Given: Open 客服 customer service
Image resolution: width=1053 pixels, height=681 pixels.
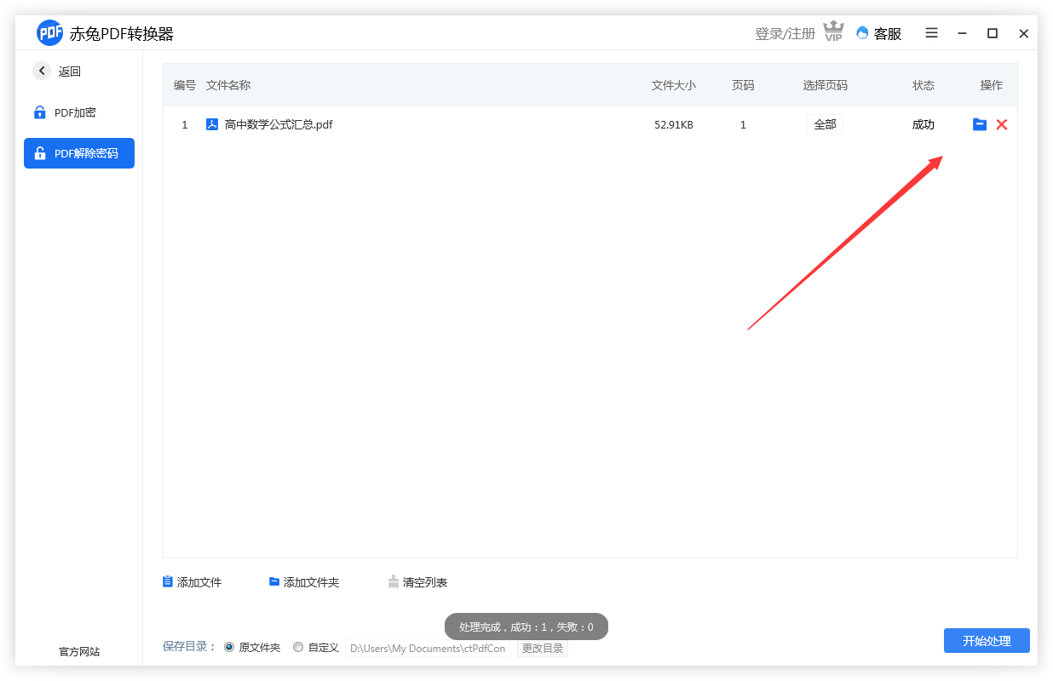Looking at the screenshot, I should point(879,33).
